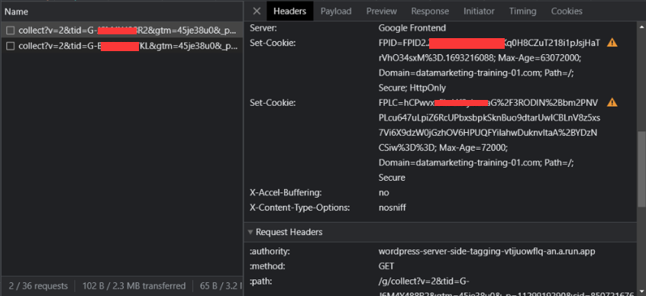The width and height of the screenshot is (646, 296).
Task: Click the Google Frontend server value
Action: [412, 28]
